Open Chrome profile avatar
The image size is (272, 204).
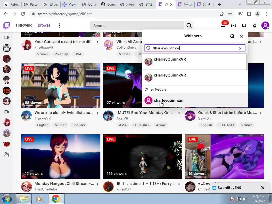(258, 14)
